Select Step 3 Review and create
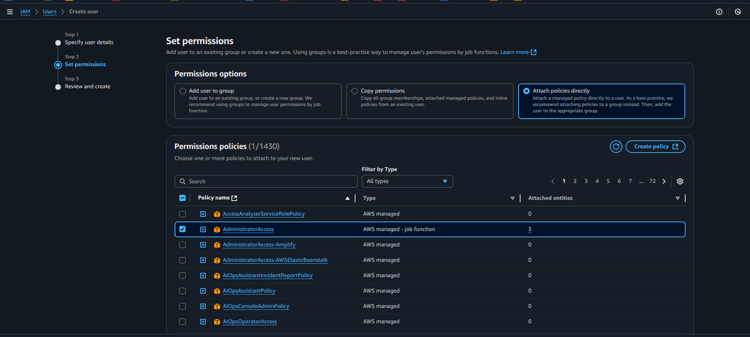The image size is (750, 337). pyautogui.click(x=87, y=86)
